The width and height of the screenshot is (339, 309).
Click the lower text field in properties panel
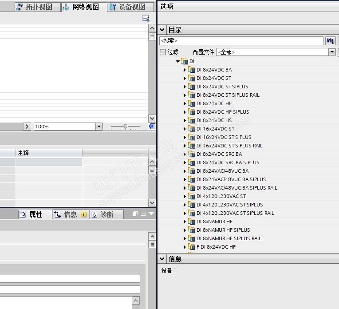pos(70,289)
